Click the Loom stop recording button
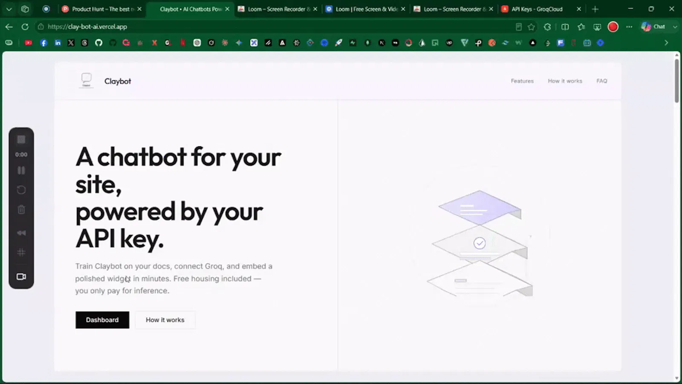 (21, 140)
